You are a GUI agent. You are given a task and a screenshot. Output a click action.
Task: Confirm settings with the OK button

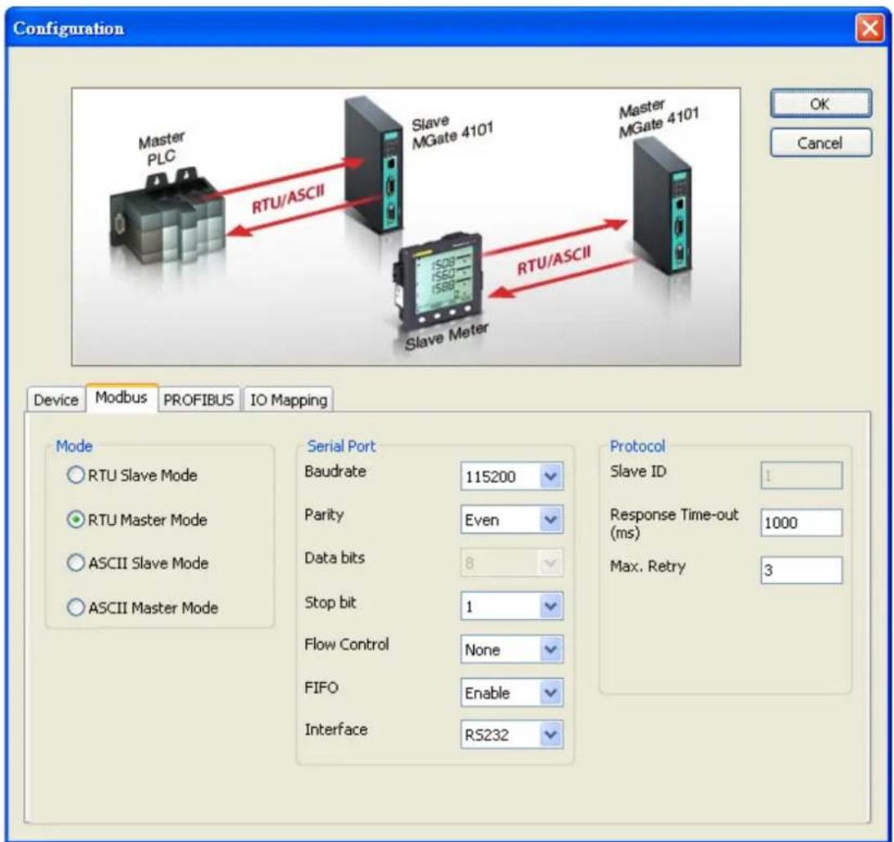coord(821,104)
